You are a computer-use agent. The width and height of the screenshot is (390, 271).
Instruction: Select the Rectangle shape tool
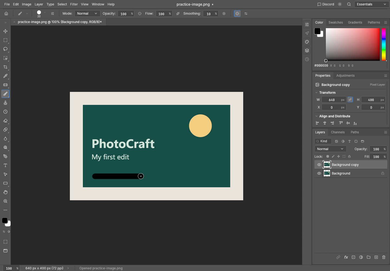point(5,183)
